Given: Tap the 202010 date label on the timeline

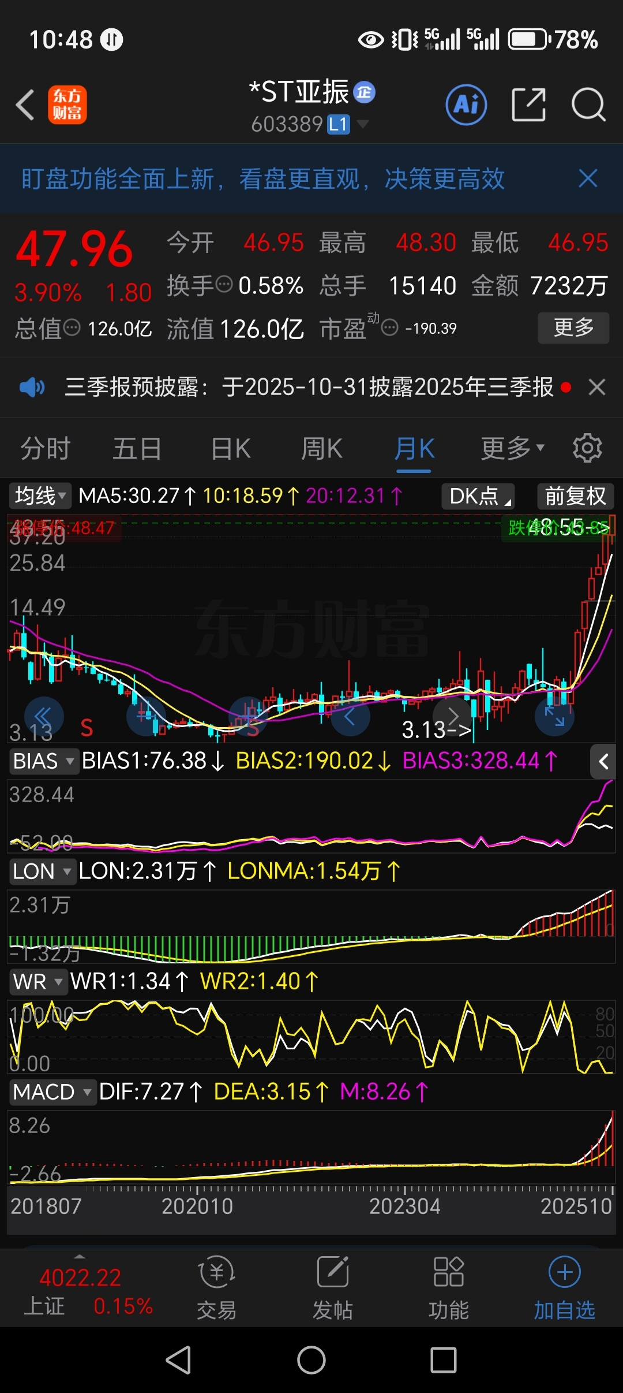Looking at the screenshot, I should [x=197, y=1206].
